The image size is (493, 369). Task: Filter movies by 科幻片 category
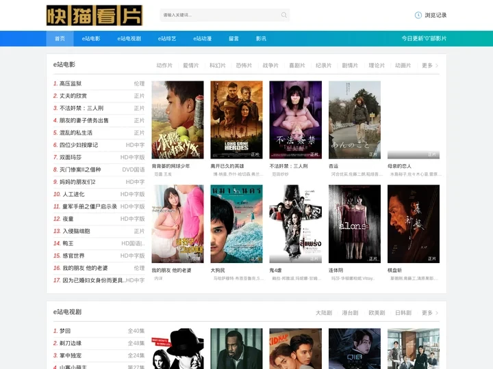pyautogui.click(x=218, y=66)
